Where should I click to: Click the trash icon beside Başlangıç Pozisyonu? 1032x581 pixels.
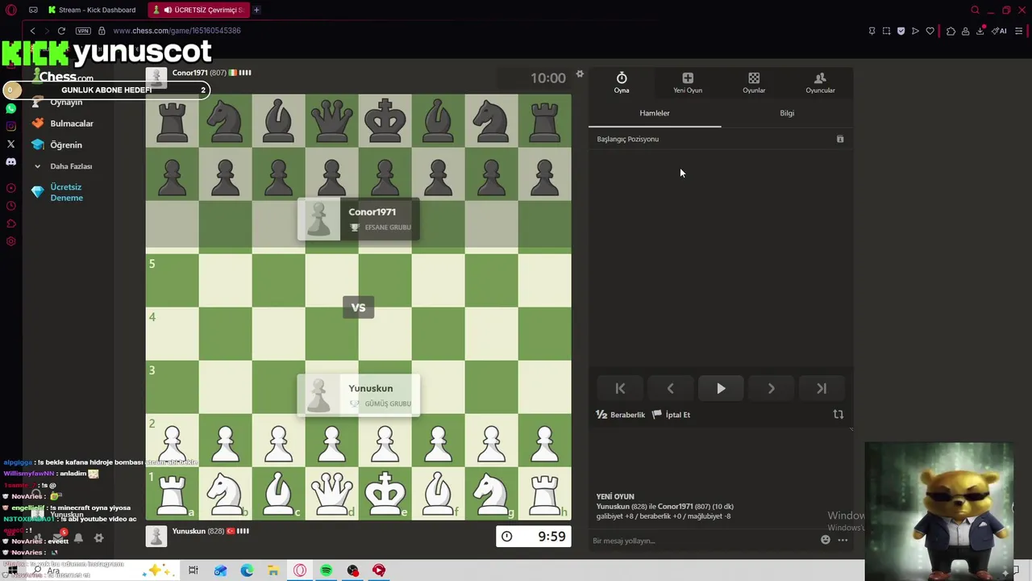840,139
